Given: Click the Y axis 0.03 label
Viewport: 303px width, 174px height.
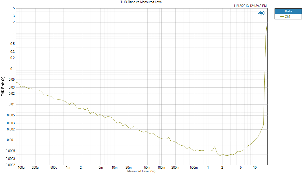Looking at the screenshot, I should pos(12,87).
